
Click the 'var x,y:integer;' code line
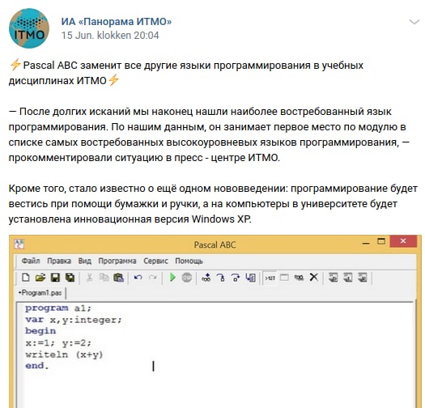click(x=74, y=320)
